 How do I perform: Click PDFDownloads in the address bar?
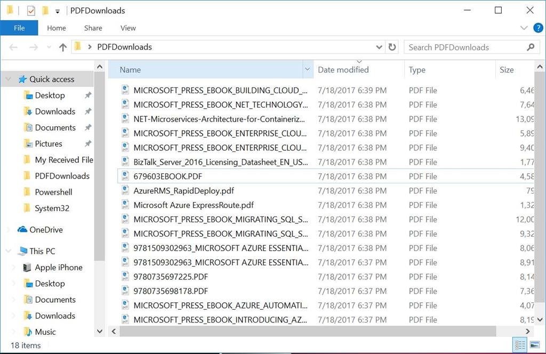124,47
